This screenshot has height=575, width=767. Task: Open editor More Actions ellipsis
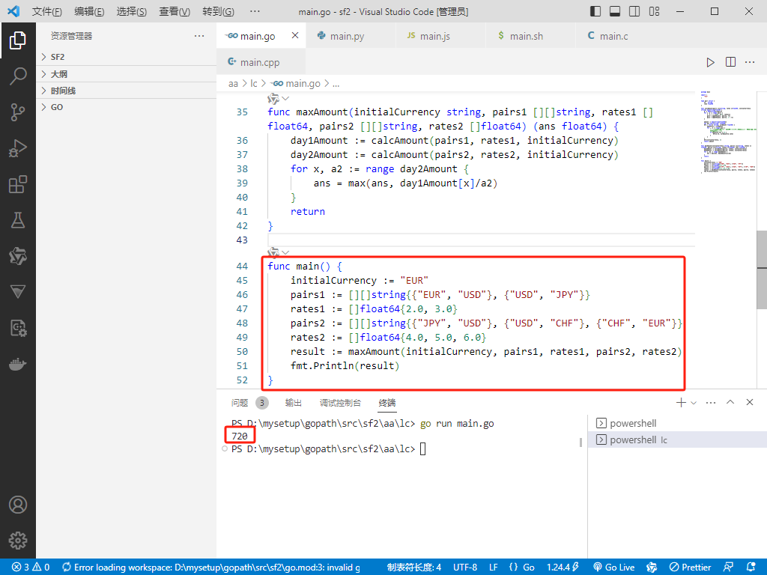pyautogui.click(x=750, y=62)
